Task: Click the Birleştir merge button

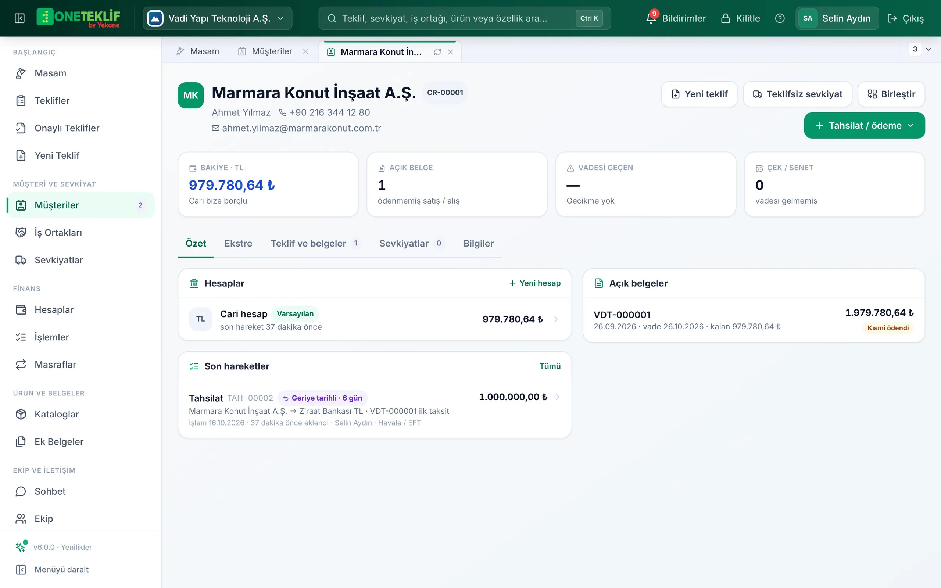Action: tap(891, 94)
